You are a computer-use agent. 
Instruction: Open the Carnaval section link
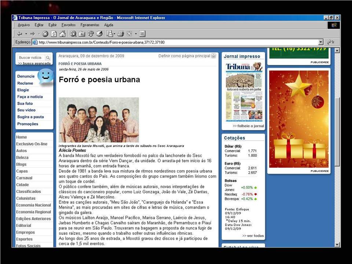click(24, 178)
